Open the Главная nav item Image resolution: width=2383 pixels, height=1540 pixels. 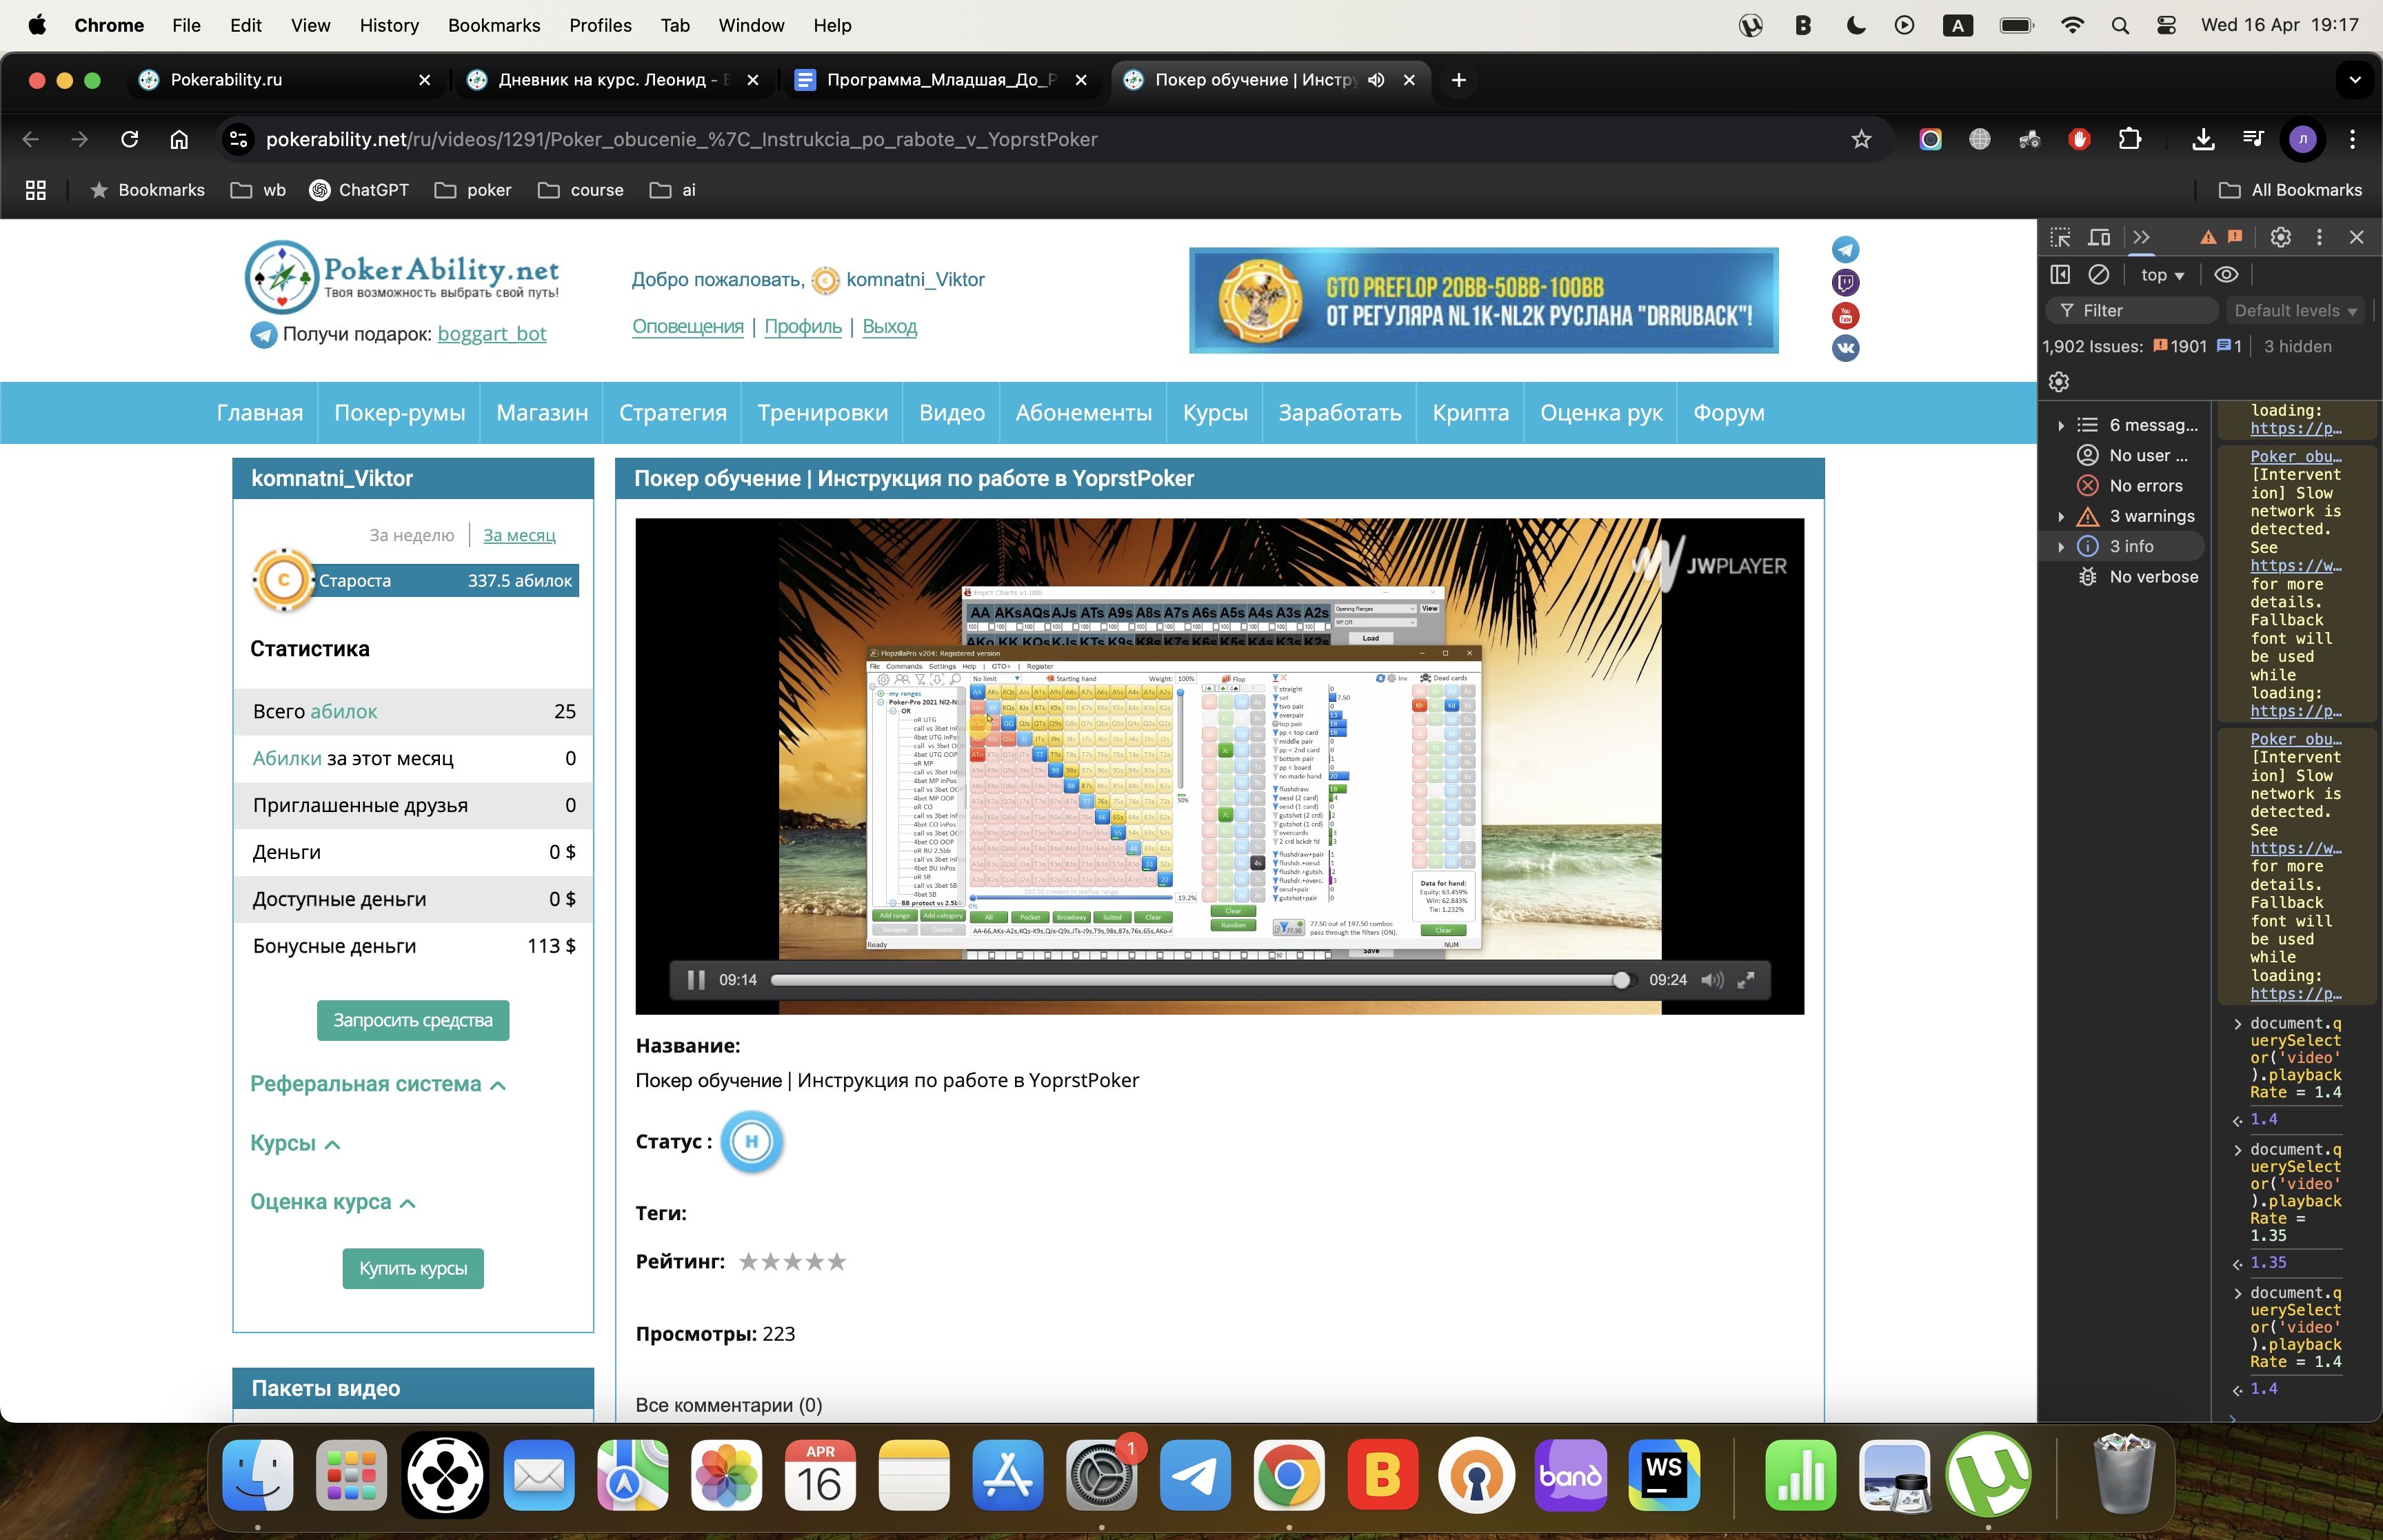[x=260, y=413]
